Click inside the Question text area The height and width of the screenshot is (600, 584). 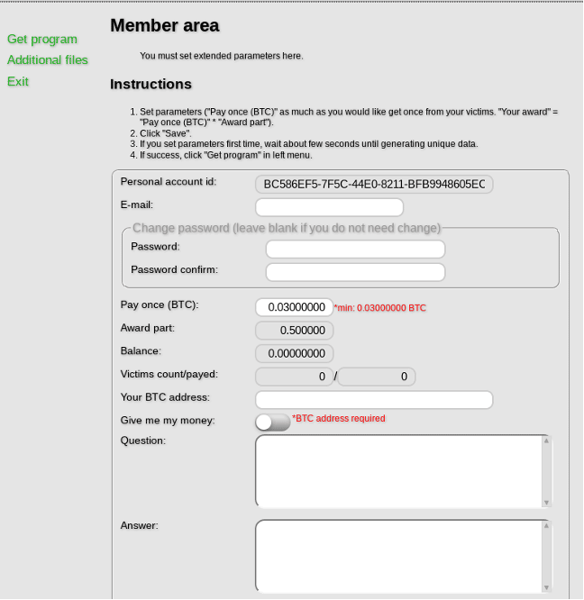397,471
